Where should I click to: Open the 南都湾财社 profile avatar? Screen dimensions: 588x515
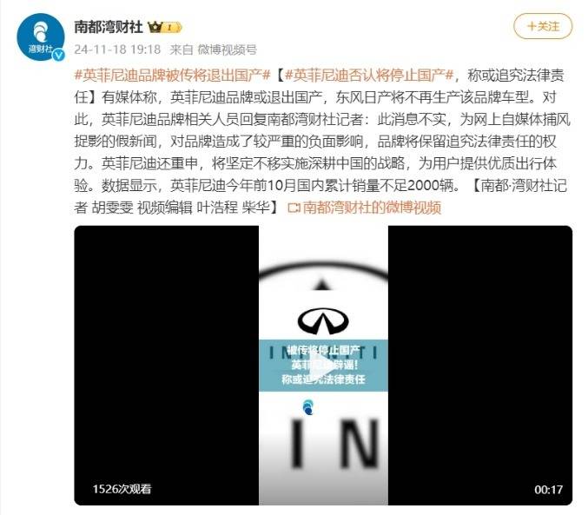coord(41,36)
